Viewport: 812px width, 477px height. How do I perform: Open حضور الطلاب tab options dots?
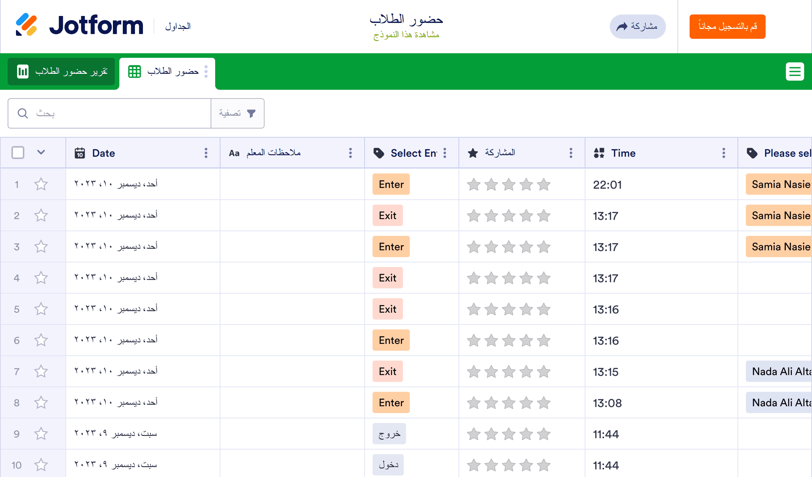click(206, 72)
